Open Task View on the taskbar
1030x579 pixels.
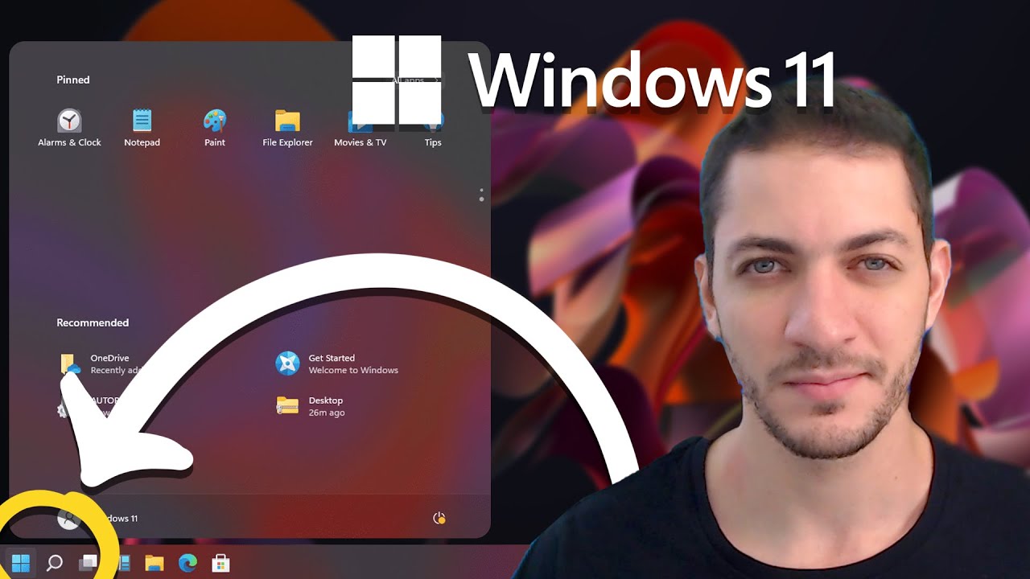point(88,563)
